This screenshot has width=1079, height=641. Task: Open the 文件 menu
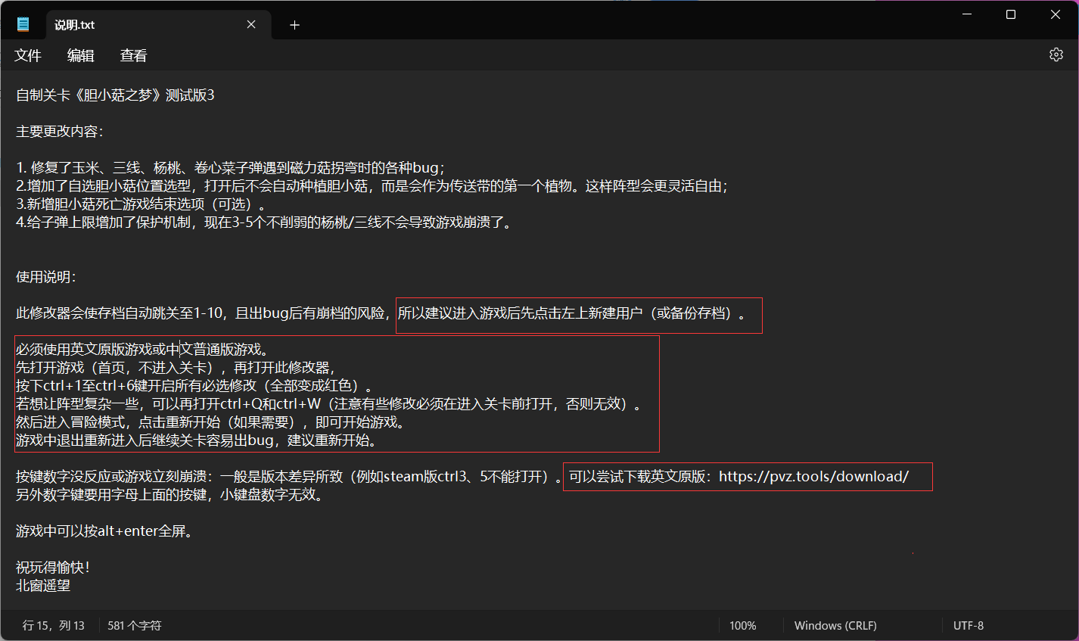[x=28, y=55]
